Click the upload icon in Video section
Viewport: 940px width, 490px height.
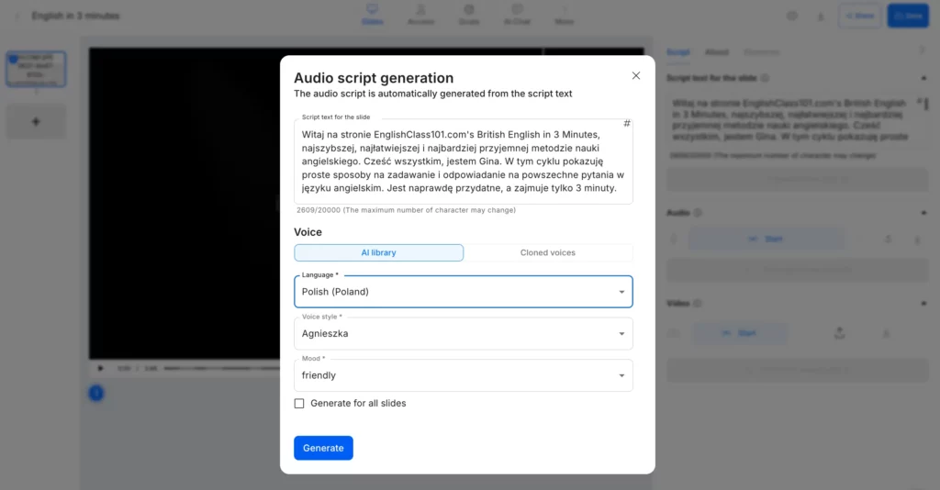(x=839, y=333)
